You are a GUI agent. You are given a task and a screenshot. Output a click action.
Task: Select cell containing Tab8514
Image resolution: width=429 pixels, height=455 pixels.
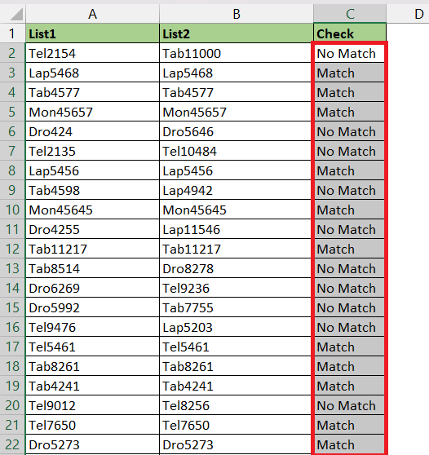93,268
